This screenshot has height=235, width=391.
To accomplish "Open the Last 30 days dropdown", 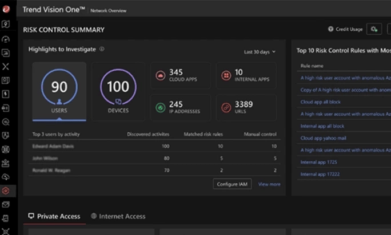I will [260, 52].
